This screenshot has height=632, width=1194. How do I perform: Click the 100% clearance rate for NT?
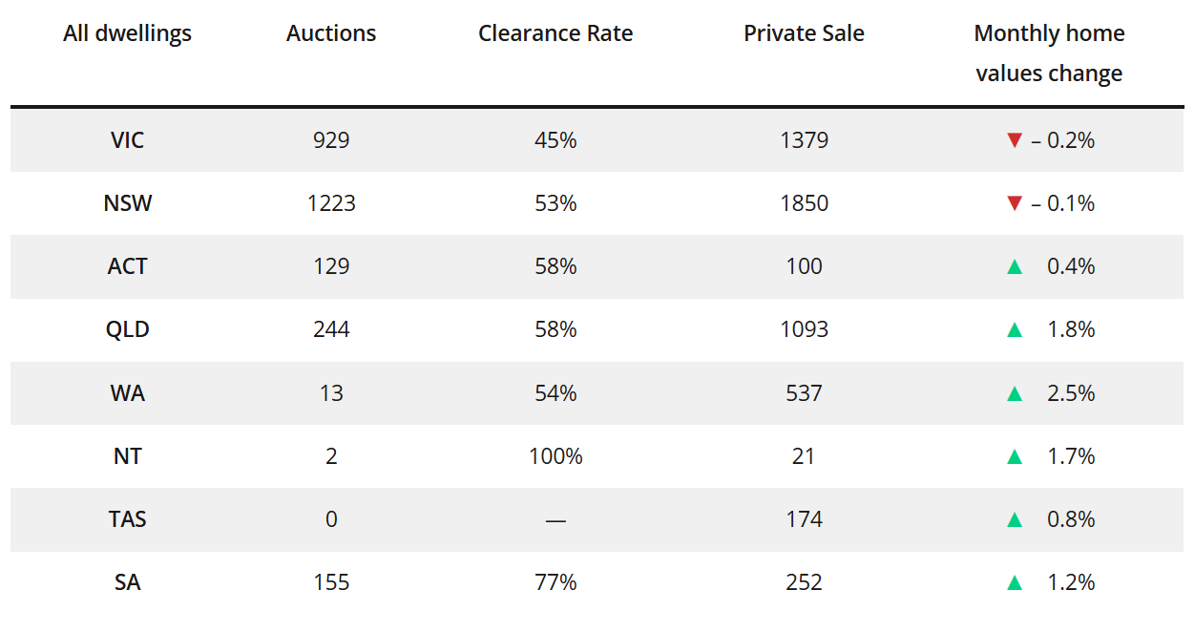click(x=555, y=456)
